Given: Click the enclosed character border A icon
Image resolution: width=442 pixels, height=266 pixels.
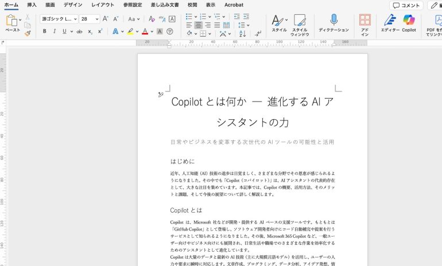Looking at the screenshot, I should click(x=172, y=19).
